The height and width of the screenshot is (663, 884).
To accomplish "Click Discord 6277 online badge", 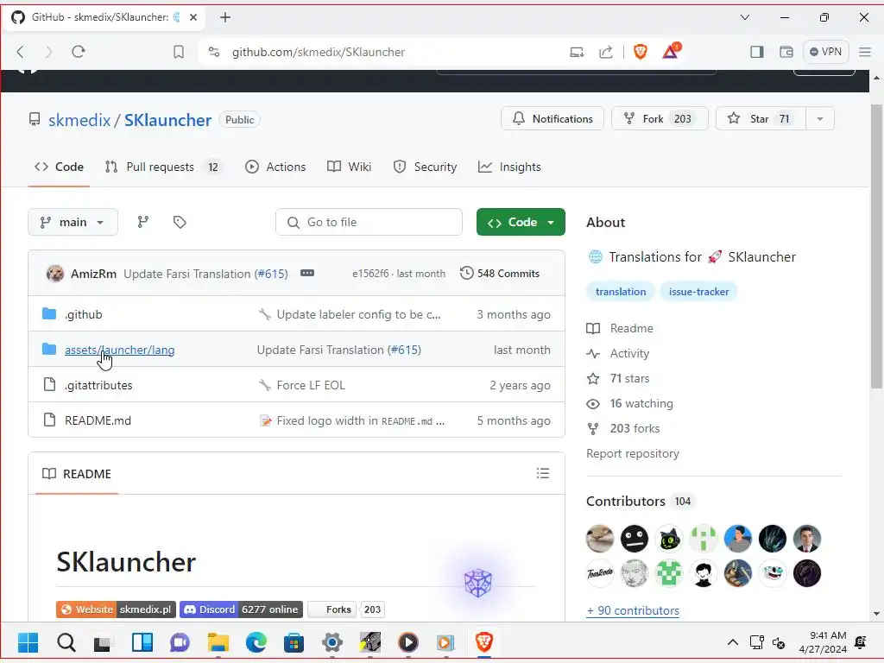I will (242, 609).
